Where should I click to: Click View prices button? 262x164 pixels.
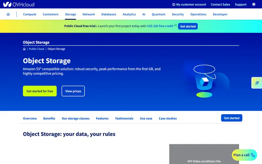(x=73, y=91)
